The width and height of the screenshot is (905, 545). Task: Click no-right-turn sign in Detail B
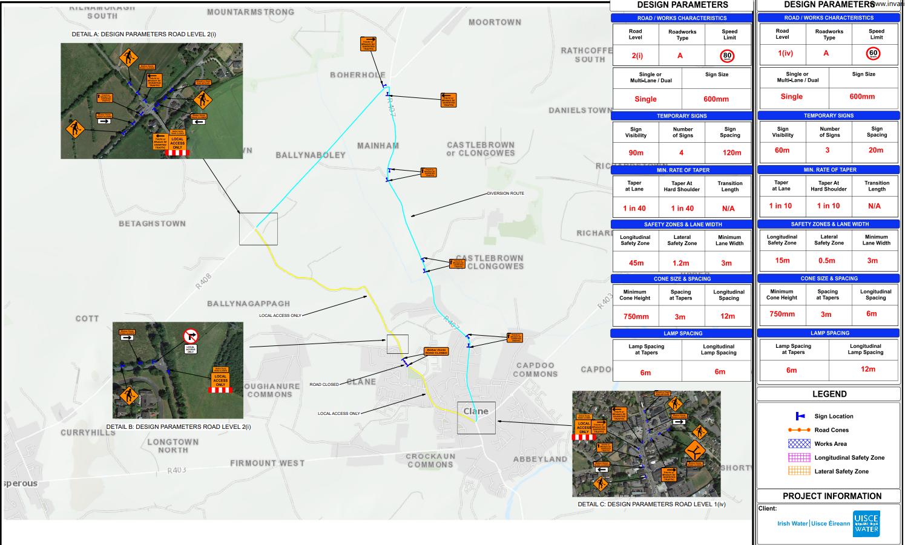(191, 336)
